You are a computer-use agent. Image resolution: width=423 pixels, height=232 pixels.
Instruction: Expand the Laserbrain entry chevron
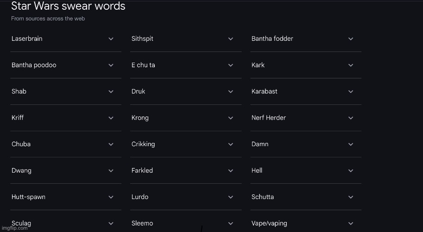[111, 39]
